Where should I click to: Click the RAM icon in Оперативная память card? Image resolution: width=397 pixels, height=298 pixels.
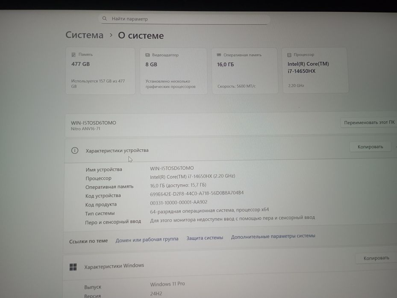click(x=219, y=55)
